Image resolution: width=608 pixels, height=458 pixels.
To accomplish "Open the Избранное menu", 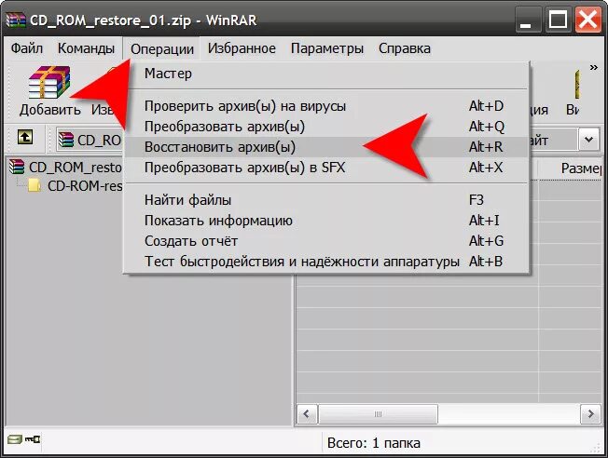I will pos(242,48).
